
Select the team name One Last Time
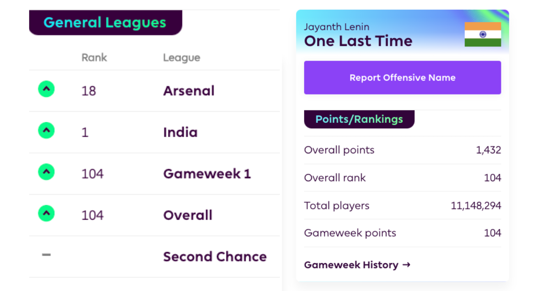358,41
